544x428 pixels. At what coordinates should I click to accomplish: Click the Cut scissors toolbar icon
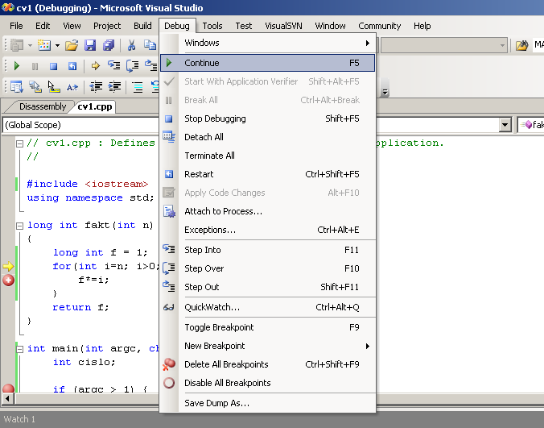pos(131,45)
